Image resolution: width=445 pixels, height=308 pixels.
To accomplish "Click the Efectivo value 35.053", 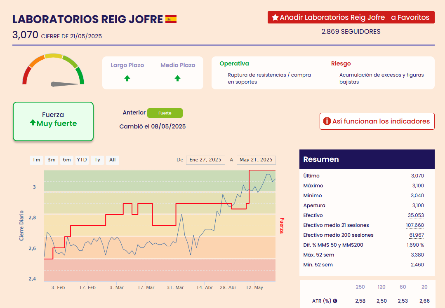I will (x=416, y=215).
